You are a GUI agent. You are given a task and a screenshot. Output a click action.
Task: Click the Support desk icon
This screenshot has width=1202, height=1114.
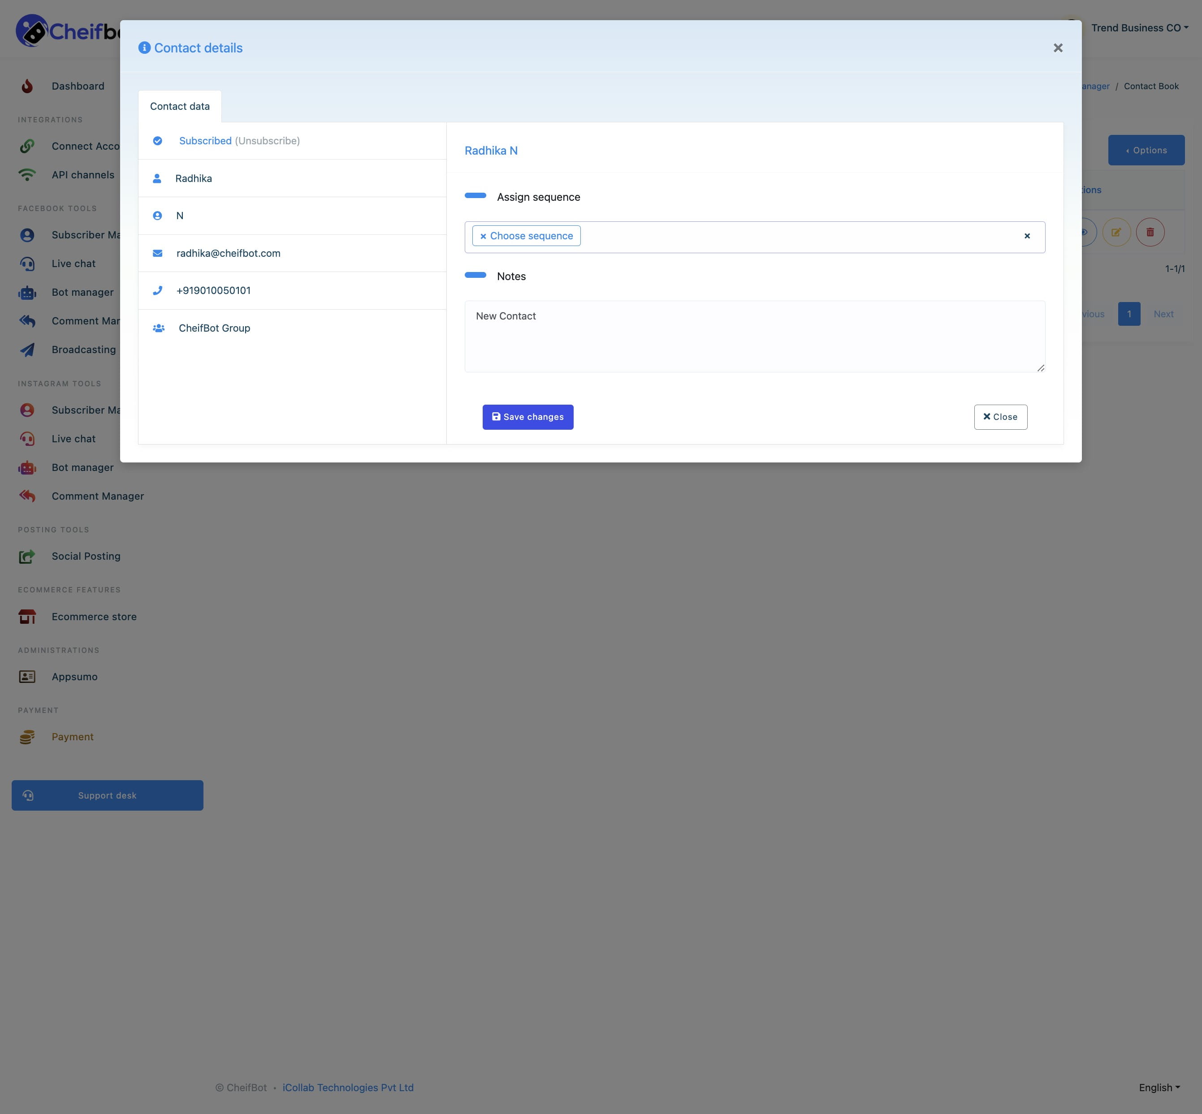28,794
